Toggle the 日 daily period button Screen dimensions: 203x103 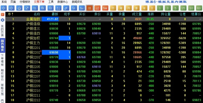[x=113, y=8]
